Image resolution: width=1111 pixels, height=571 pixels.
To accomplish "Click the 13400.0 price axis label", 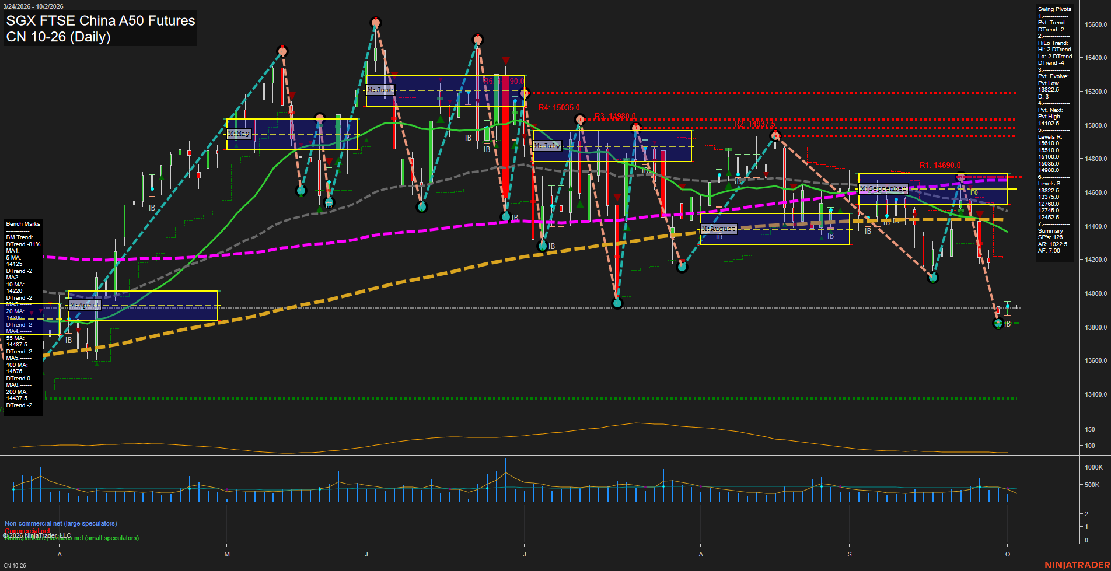I will pyautogui.click(x=1096, y=394).
